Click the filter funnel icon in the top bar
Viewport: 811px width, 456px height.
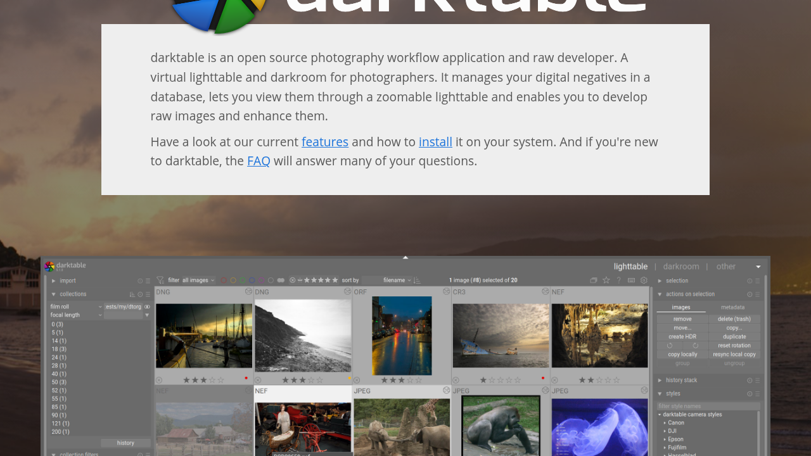click(x=160, y=280)
